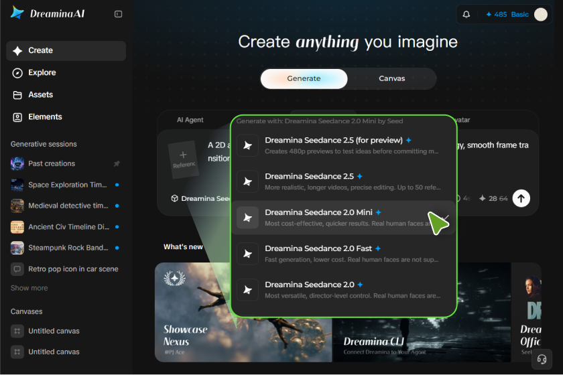
Task: Open the first Untitled canvas
Action: 66,331
